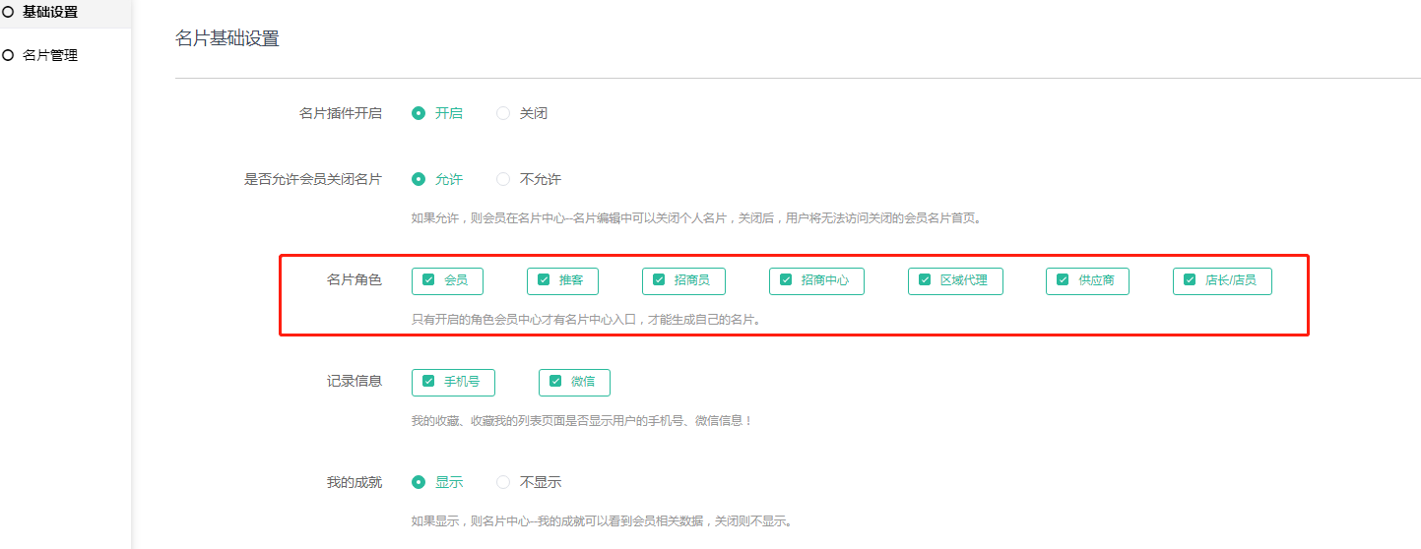This screenshot has height=549, width=1421.
Task: Select 不允许 for closing member cards
Action: click(x=503, y=179)
